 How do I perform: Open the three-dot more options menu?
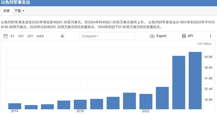pyautogui.click(x=210, y=36)
